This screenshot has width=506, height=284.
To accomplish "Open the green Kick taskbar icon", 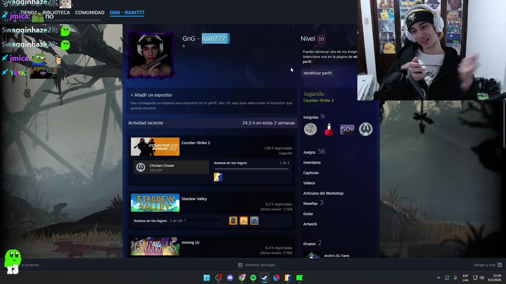I will tap(300, 278).
